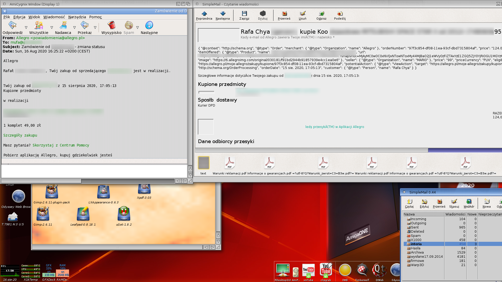Open the Edycja menu
502x282 pixels.
(x=19, y=17)
